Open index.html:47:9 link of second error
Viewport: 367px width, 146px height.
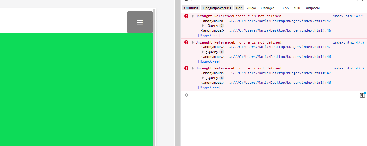[x=349, y=42]
